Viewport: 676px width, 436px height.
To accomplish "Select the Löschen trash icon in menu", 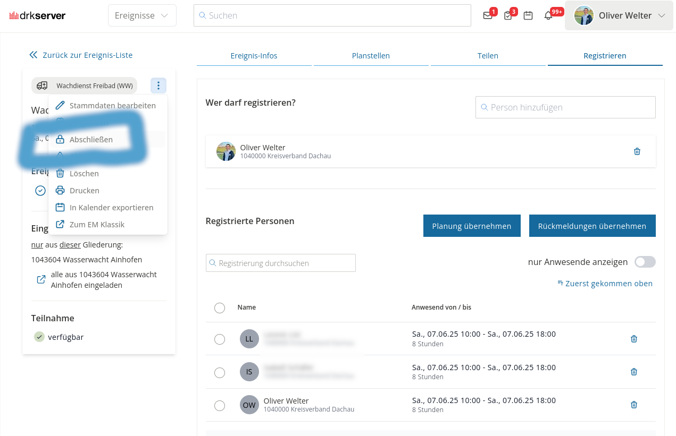I will [61, 173].
